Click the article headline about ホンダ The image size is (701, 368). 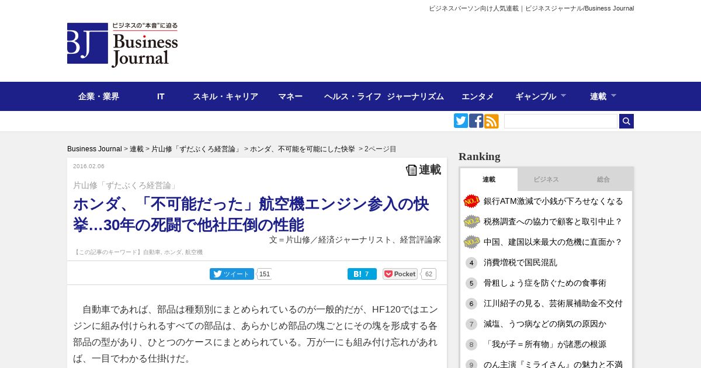click(251, 214)
